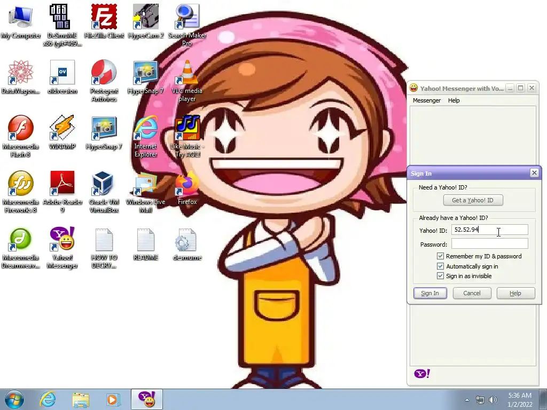Launch WINAMP desktop shortcut
This screenshot has width=547, height=410.
point(62,133)
